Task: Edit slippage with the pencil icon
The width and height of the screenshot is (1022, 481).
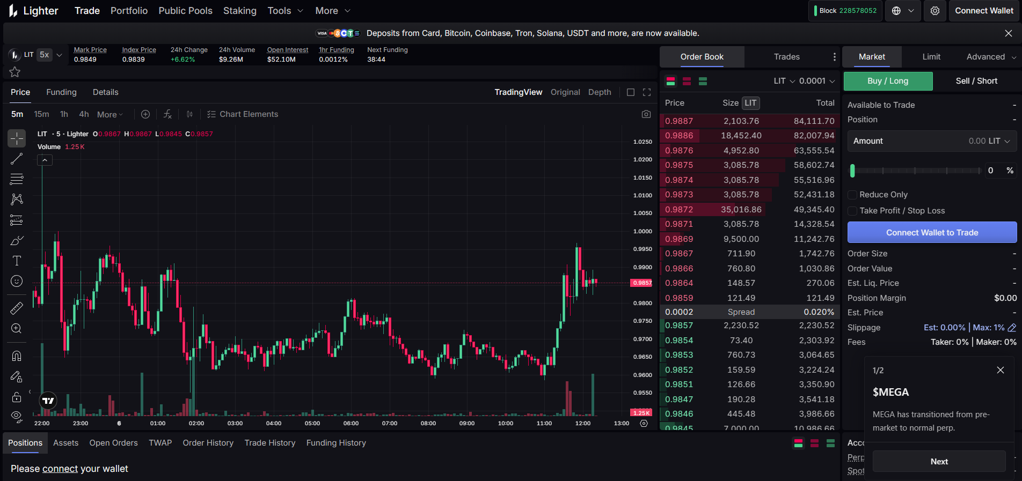Action: [x=1012, y=328]
